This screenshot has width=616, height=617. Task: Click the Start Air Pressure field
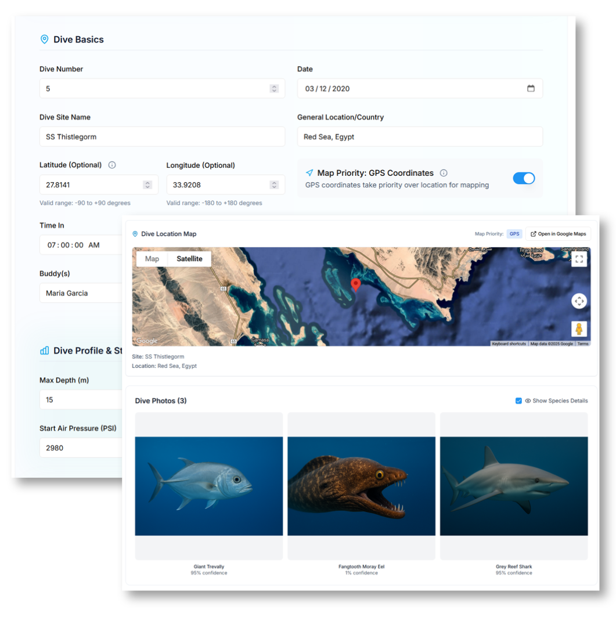pos(81,448)
